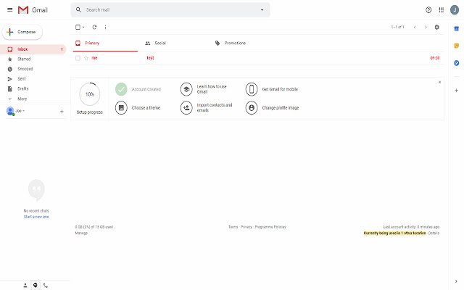Image resolution: width=464 pixels, height=290 pixels.
Task: Open the search options dropdown arrow
Action: (262, 10)
